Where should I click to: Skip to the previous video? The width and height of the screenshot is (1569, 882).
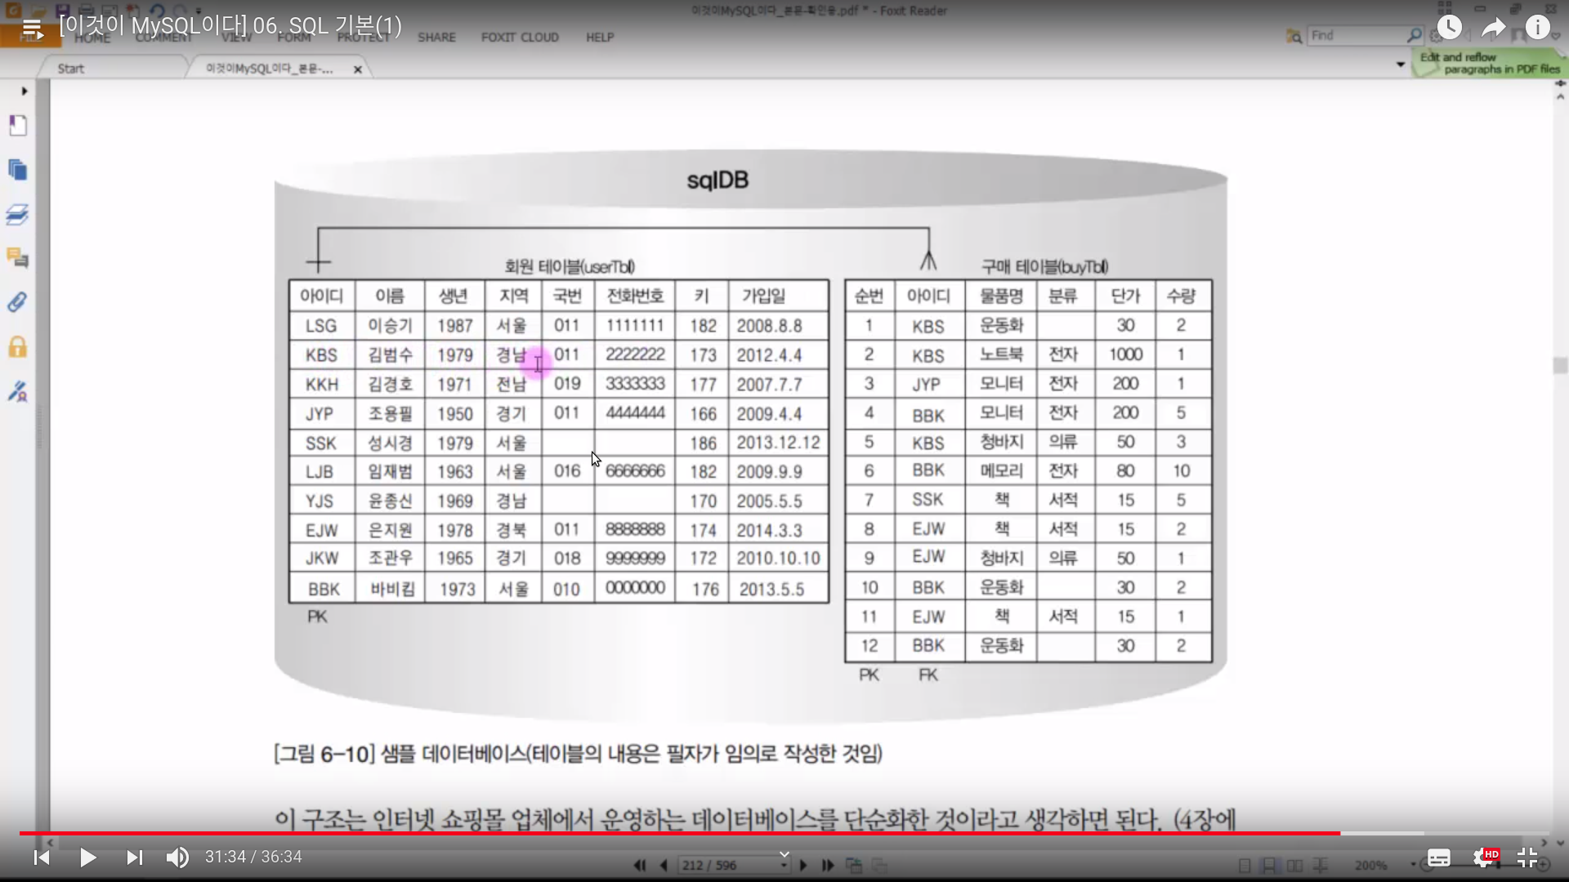click(x=42, y=857)
